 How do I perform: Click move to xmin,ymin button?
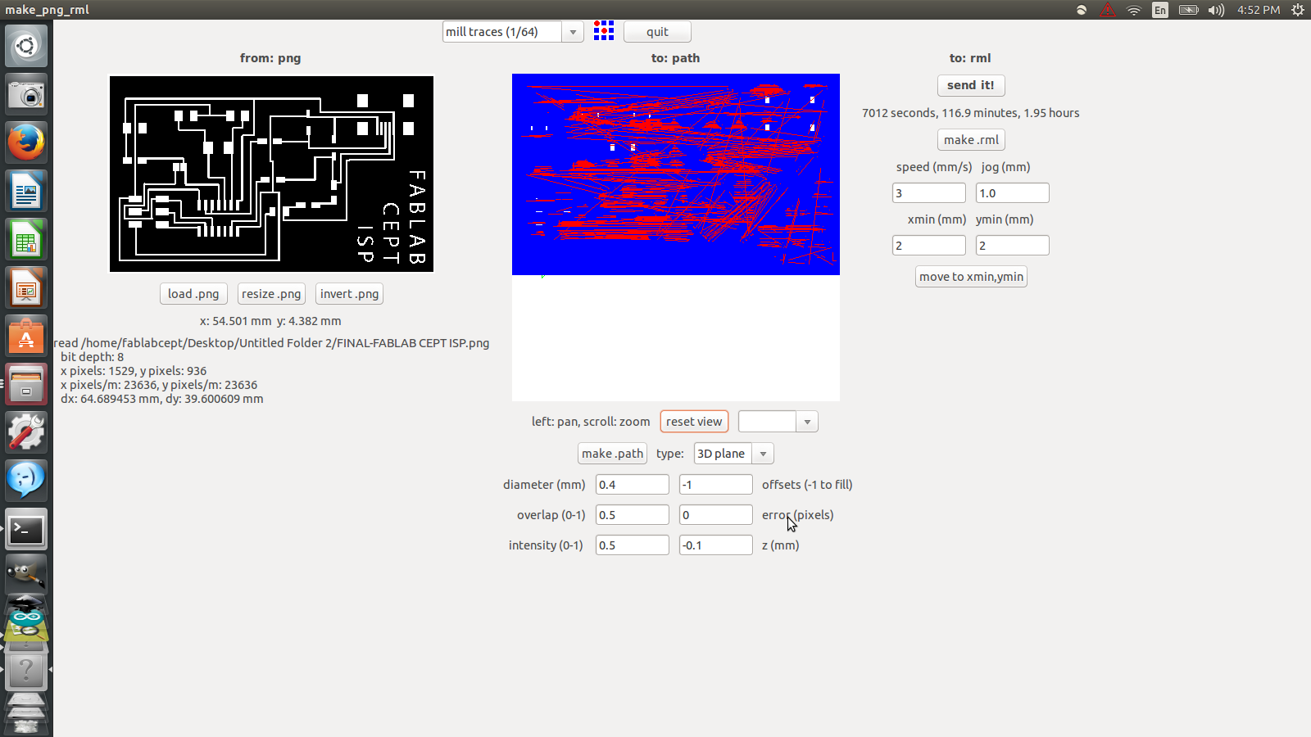971,277
